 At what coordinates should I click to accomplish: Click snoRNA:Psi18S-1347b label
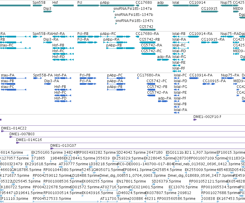[x=134, y=14]
